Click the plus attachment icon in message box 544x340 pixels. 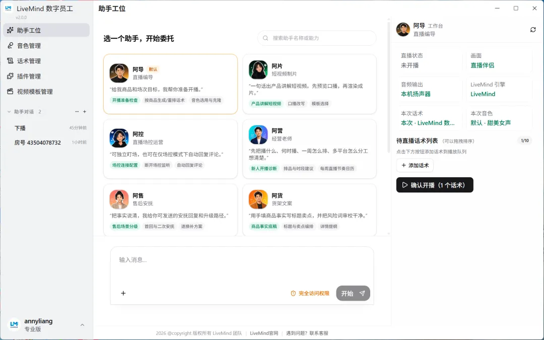pyautogui.click(x=123, y=293)
